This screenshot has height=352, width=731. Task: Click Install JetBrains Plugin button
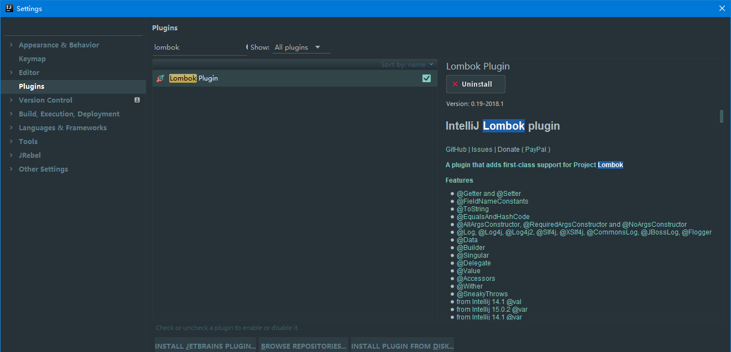click(205, 346)
